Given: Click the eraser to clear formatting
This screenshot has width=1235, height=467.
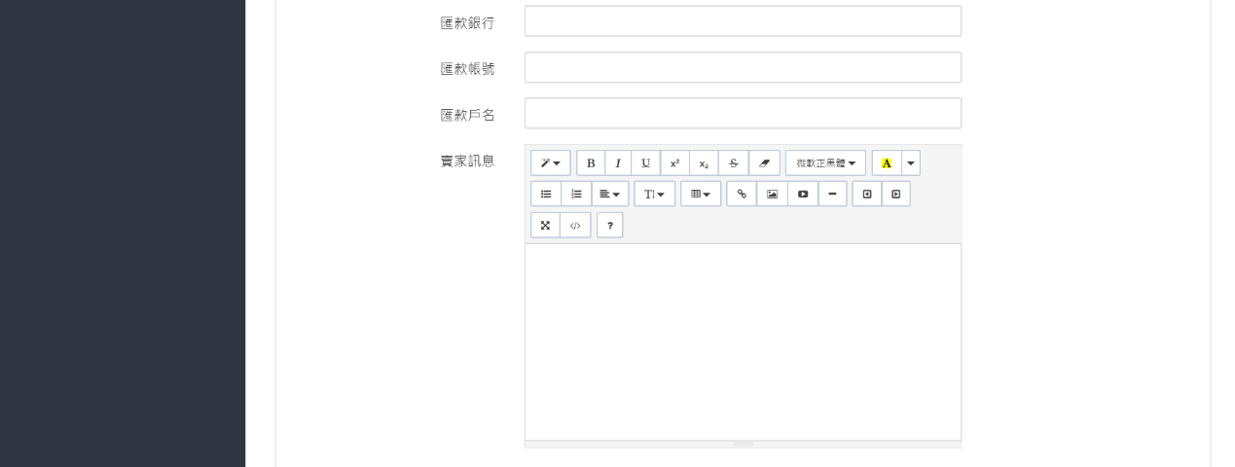Looking at the screenshot, I should (764, 163).
